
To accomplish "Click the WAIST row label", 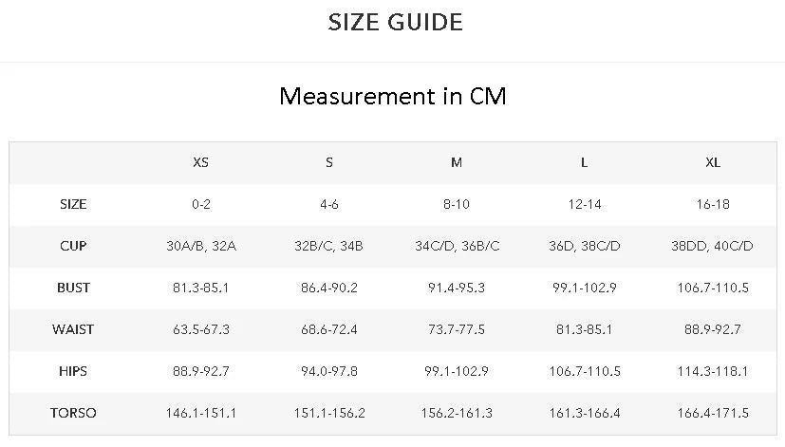I will tap(73, 329).
